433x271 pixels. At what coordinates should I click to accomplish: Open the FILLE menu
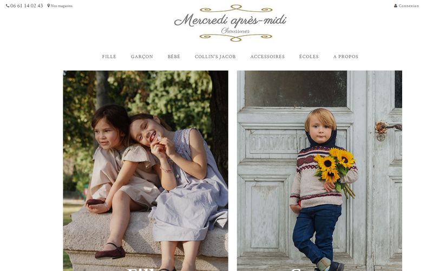pos(109,56)
